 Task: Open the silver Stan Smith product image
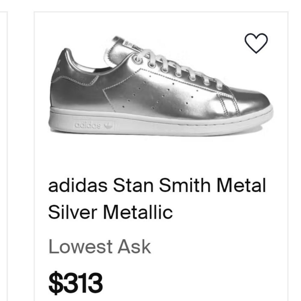pos(161,87)
